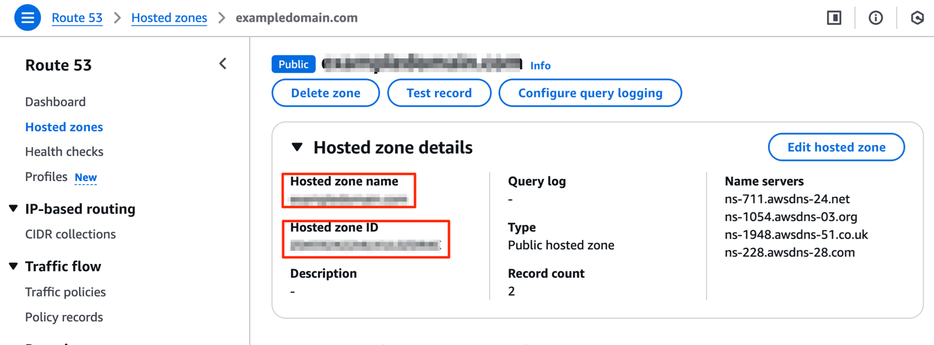
Task: Click the Hosted zone name label
Action: coord(344,181)
